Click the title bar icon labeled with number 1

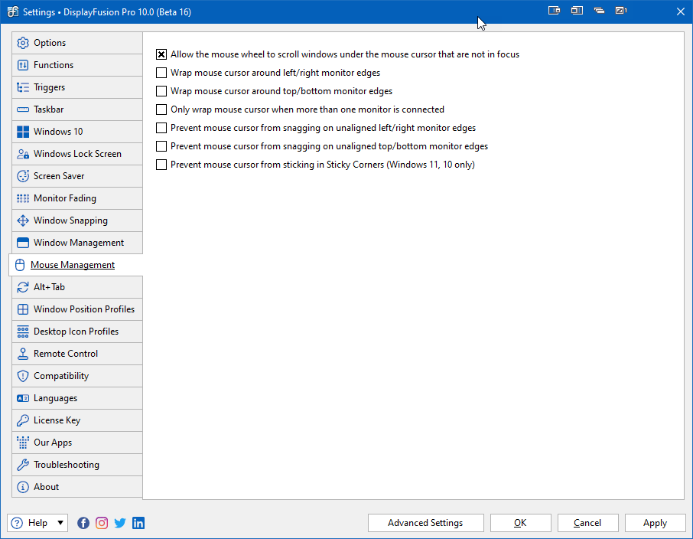pyautogui.click(x=621, y=11)
